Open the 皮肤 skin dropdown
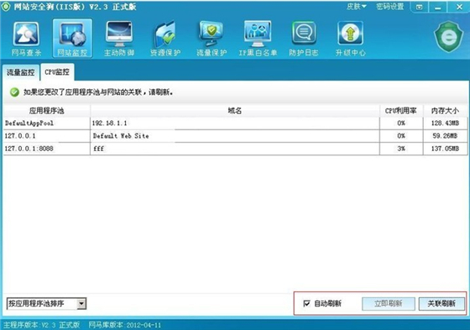The height and width of the screenshot is (330, 470). 357,7
